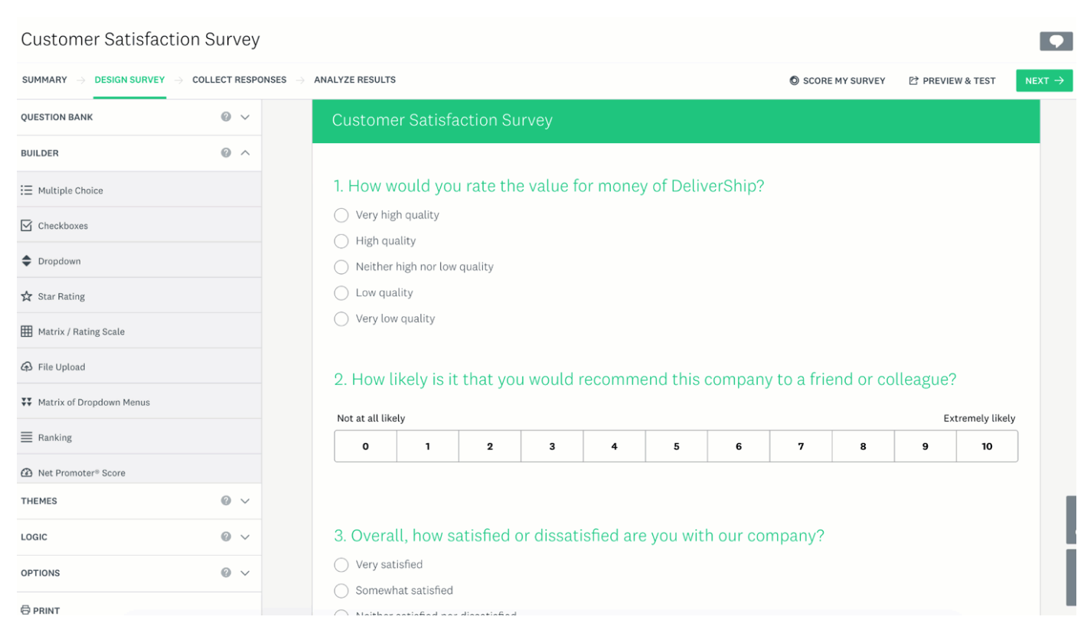Click the Matrix / Rating Scale grid icon

click(27, 331)
